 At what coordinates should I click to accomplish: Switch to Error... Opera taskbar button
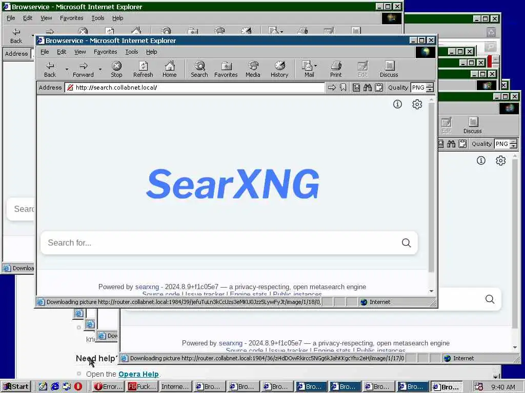coord(109,387)
